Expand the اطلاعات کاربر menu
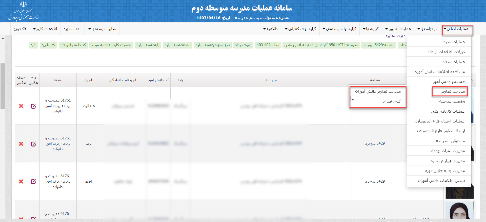This screenshot has height=222, width=486. coord(45,29)
